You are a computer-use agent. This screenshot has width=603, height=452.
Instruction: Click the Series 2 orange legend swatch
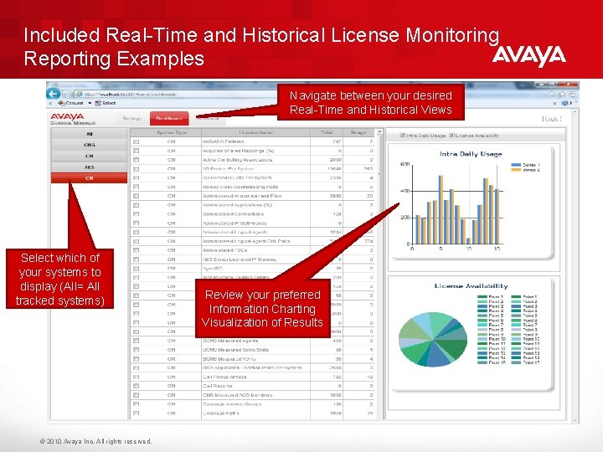[516, 169]
